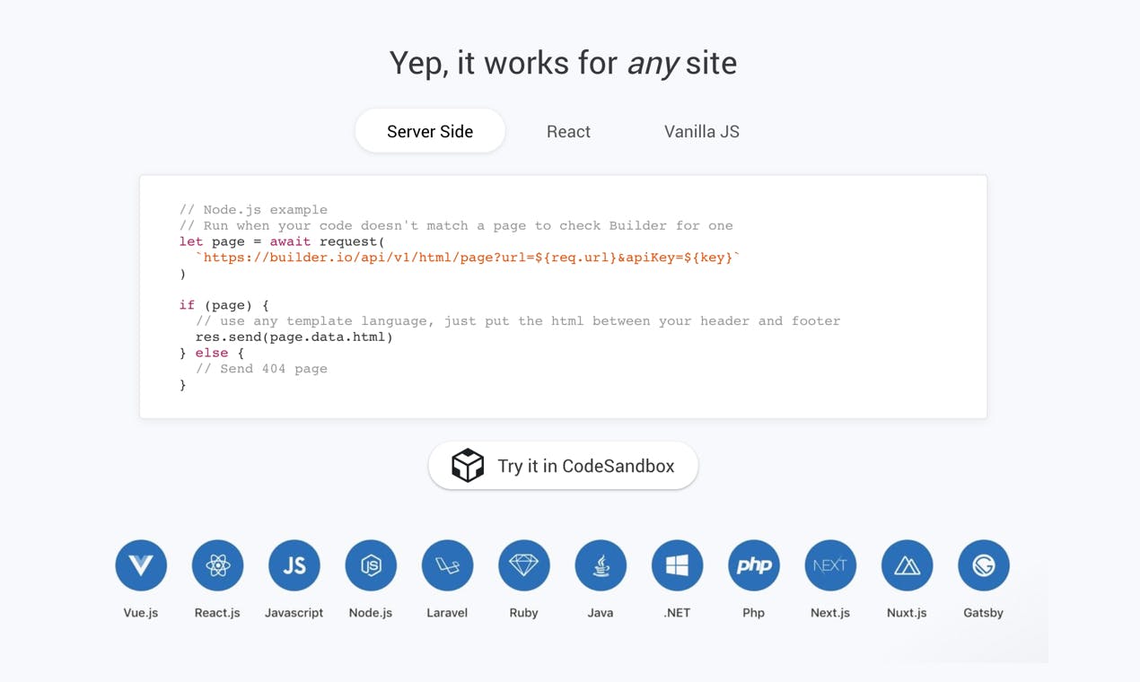Click the Gatsby logo icon
1140x682 pixels.
[984, 565]
